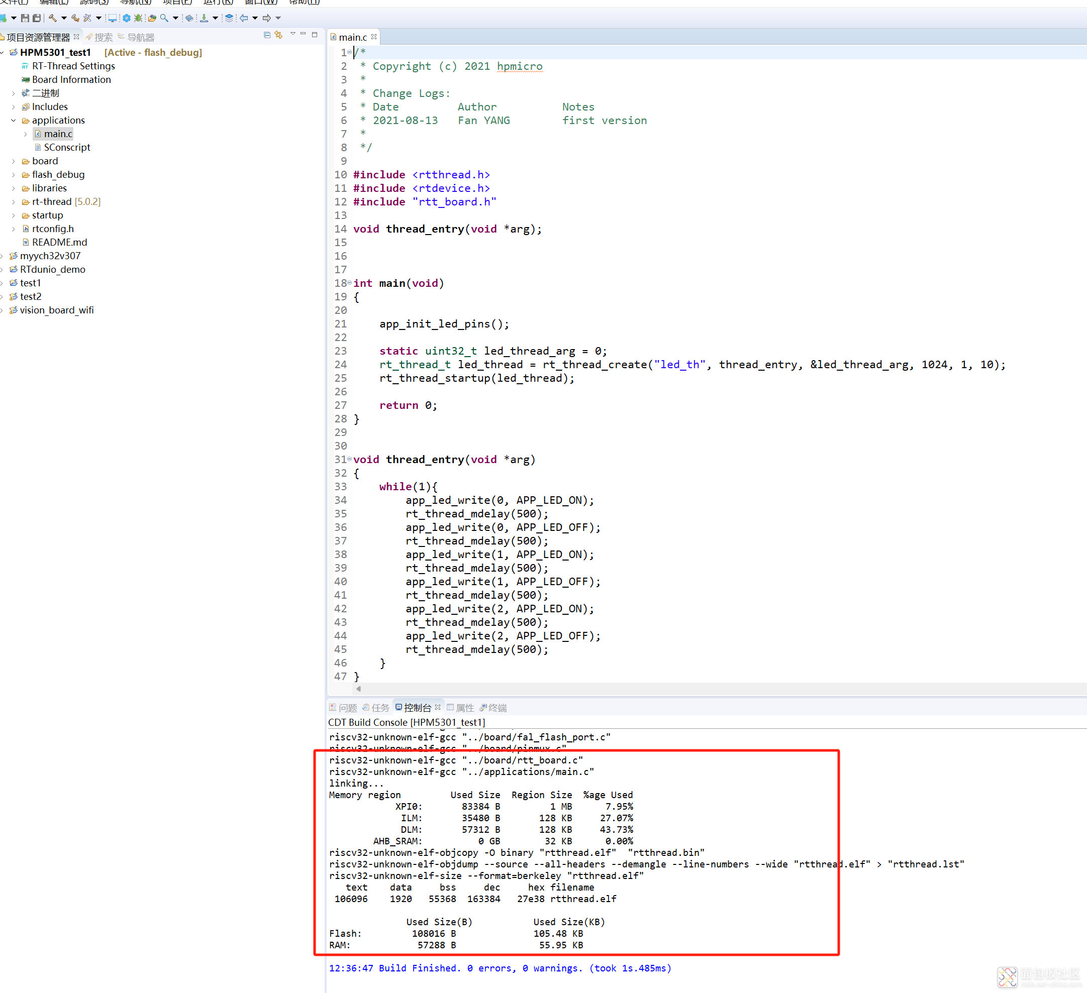Click the open folder toolbar icon

pyautogui.click(x=152, y=18)
